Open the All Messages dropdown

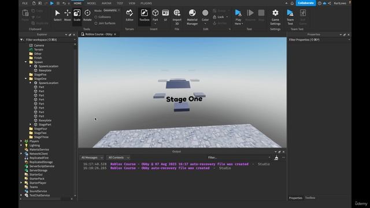91,158
